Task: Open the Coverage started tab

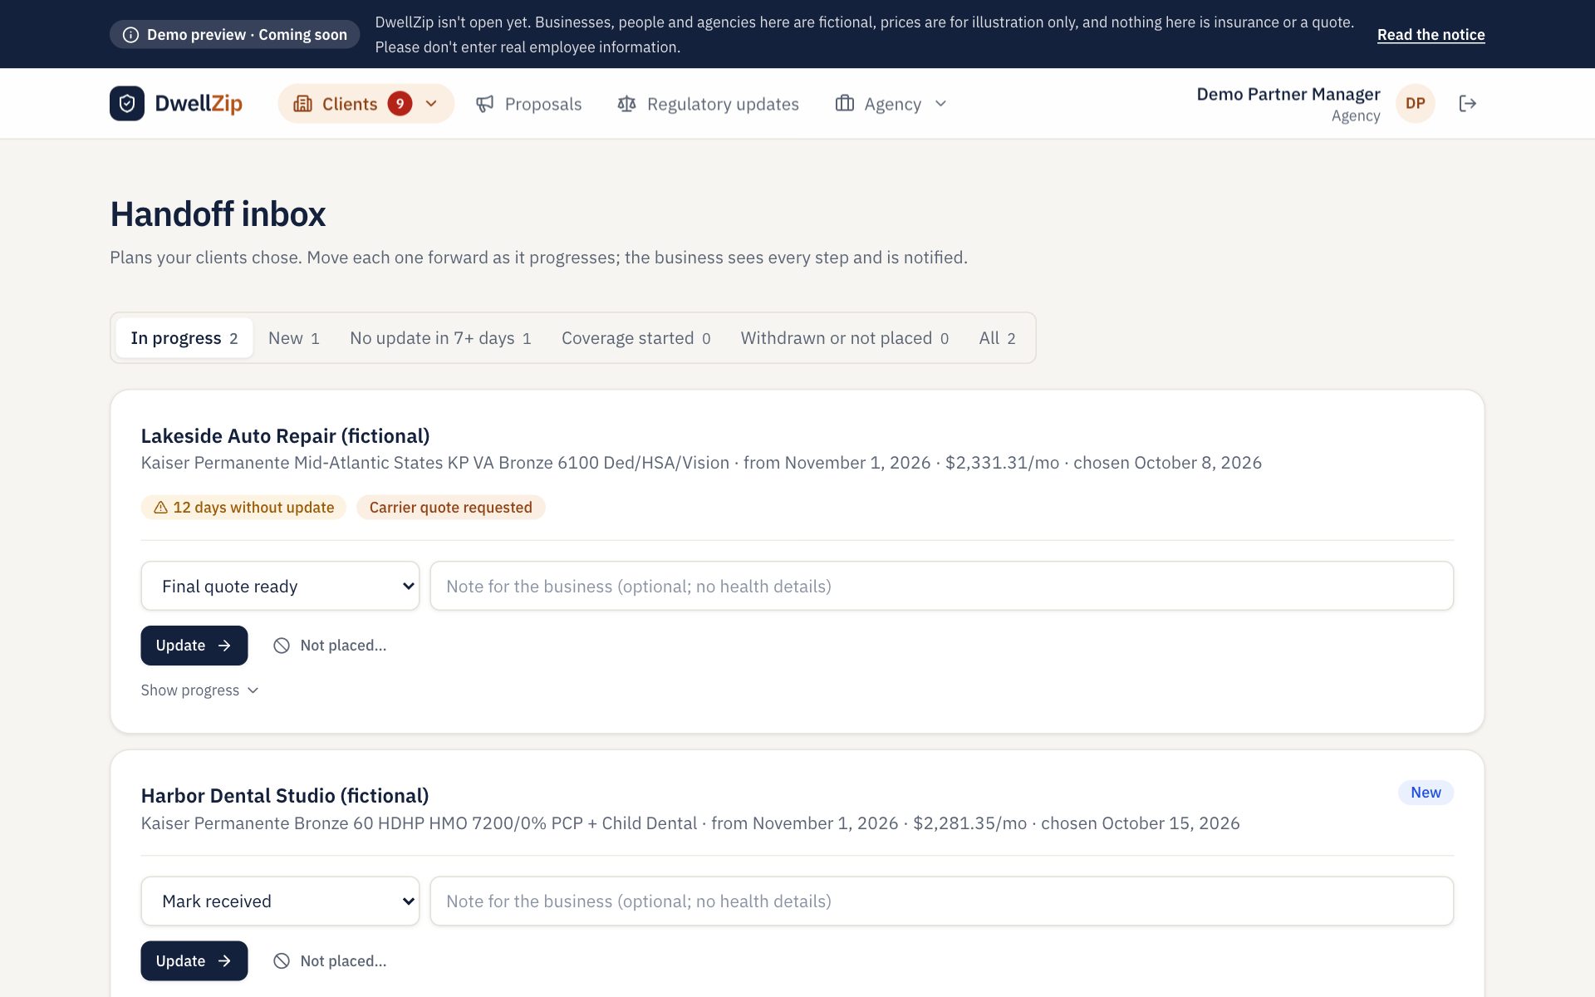Action: click(x=636, y=338)
